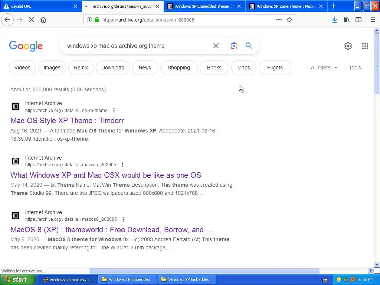Select the Download filter chip
The width and height of the screenshot is (380, 285).
pyautogui.click(x=113, y=68)
